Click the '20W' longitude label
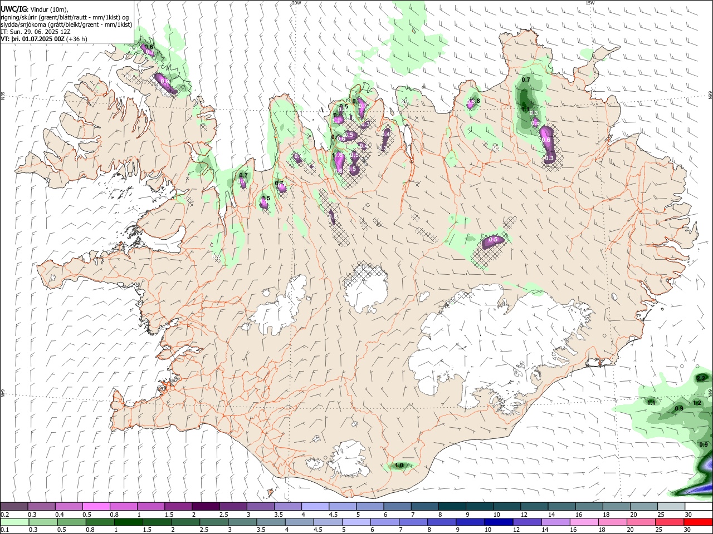The width and height of the screenshot is (713, 534). (296, 3)
